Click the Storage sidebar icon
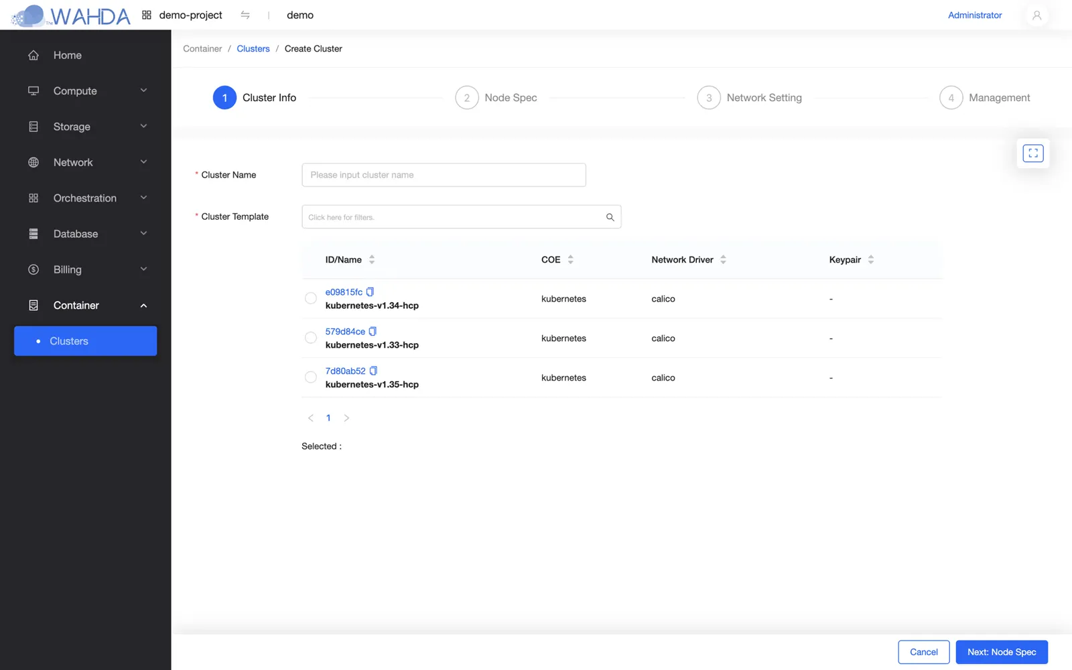This screenshot has width=1072, height=670. 33,127
